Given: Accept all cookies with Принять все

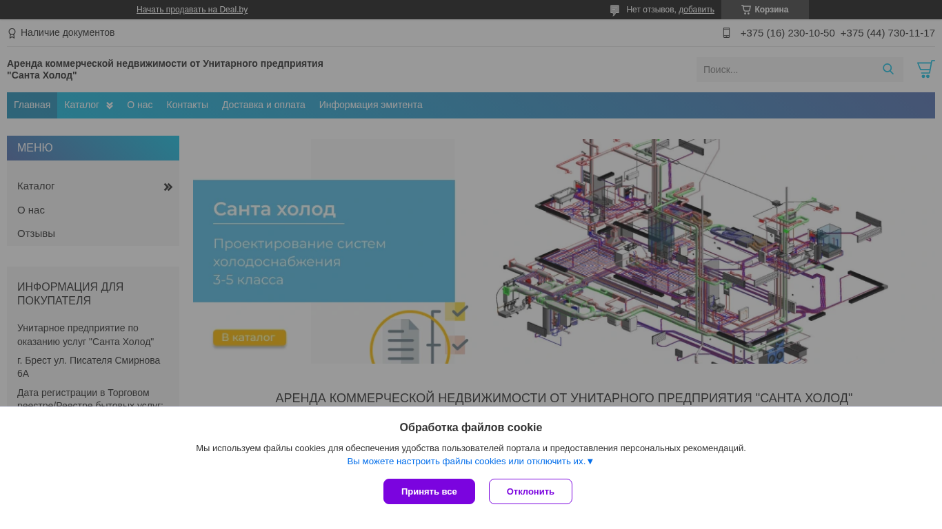Looking at the screenshot, I should pyautogui.click(x=429, y=491).
